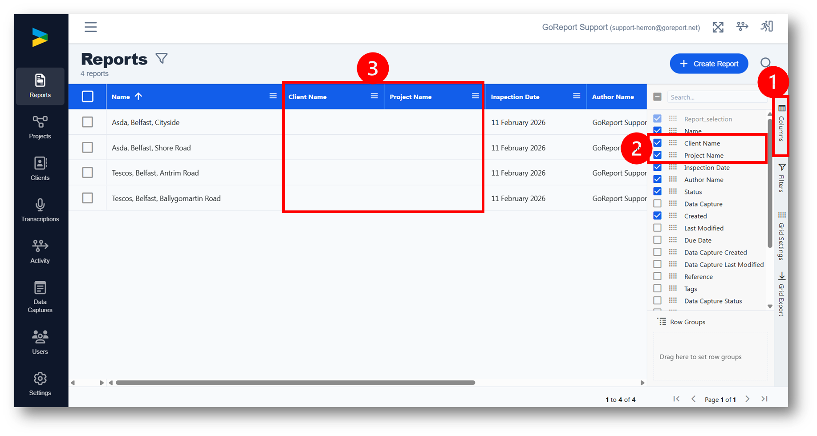Toggle fullscreen expand icon in header
Screen dimensions: 817x436
[718, 27]
